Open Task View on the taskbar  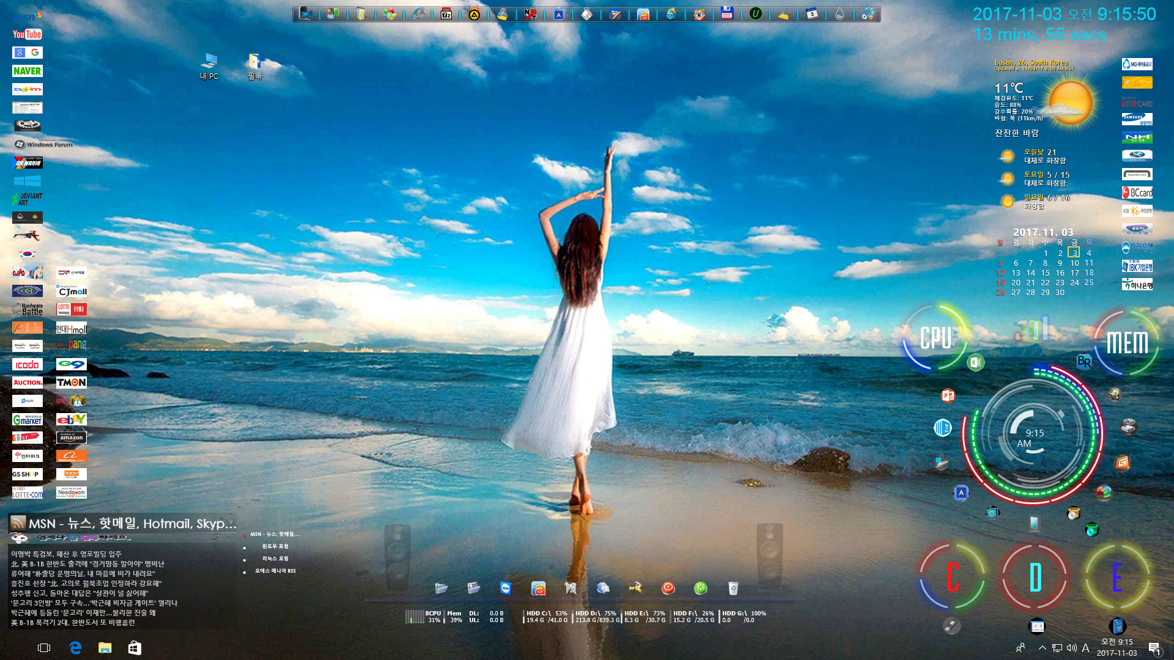click(44, 648)
